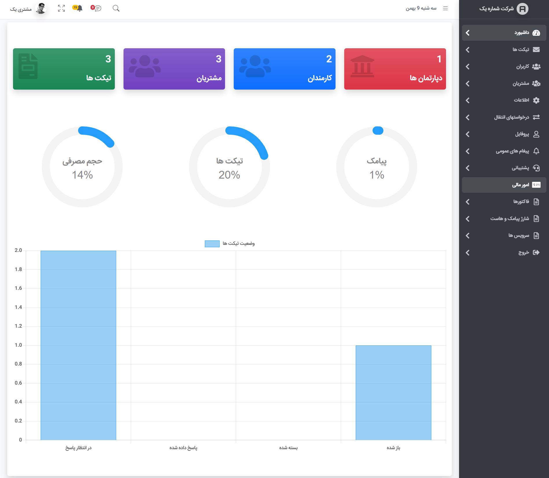Click the تیکت ها 20% circular progress
549x478 pixels.
click(229, 167)
